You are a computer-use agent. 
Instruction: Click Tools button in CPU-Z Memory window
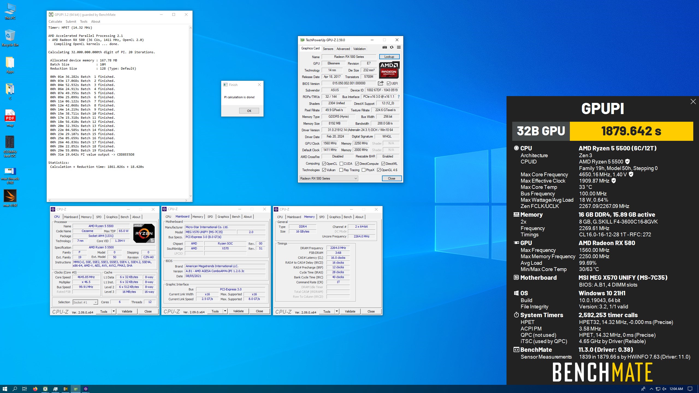click(x=327, y=311)
